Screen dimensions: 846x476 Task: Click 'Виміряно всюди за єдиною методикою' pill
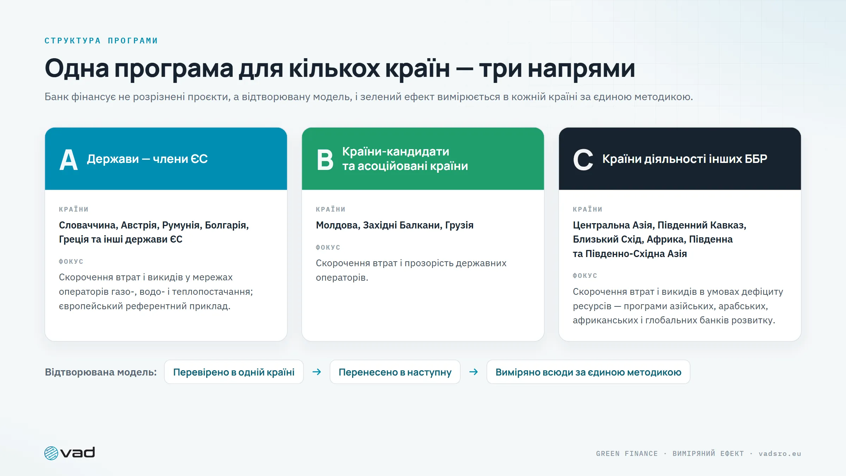[x=588, y=372]
